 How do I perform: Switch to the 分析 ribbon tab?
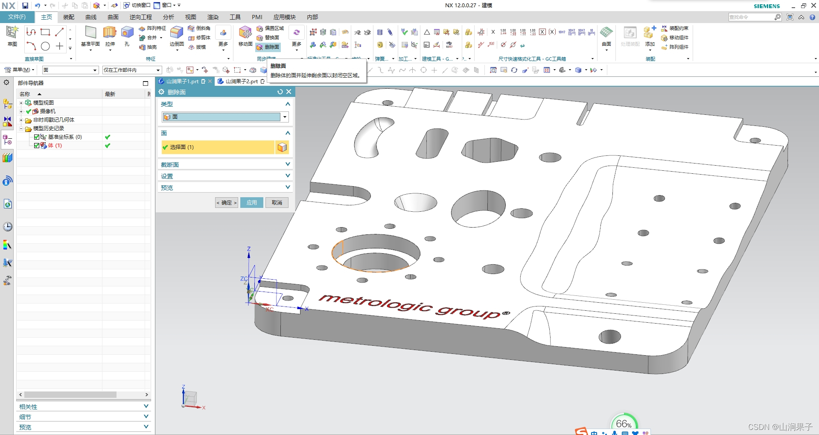point(169,17)
